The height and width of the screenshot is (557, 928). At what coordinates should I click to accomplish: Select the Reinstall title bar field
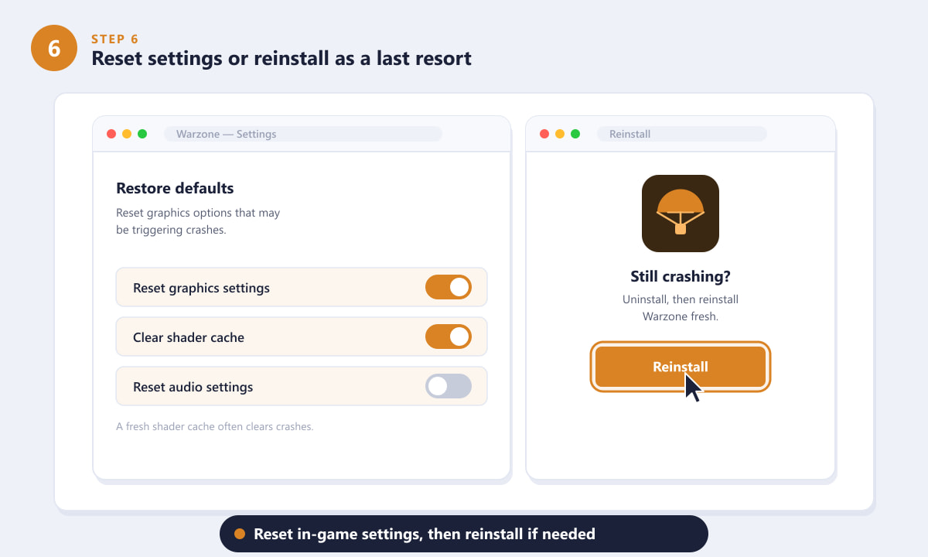pos(682,134)
